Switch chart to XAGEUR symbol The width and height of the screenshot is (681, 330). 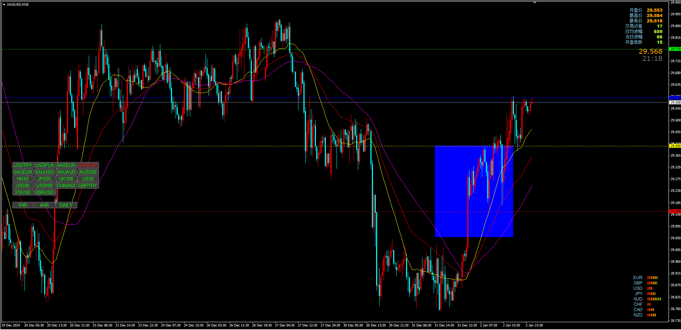(66, 165)
